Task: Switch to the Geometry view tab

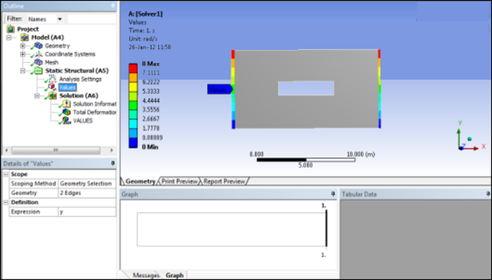Action: tap(140, 181)
